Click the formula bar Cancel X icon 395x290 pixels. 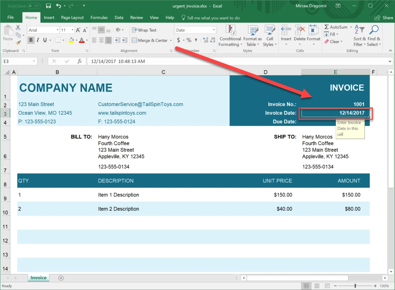click(x=54, y=61)
